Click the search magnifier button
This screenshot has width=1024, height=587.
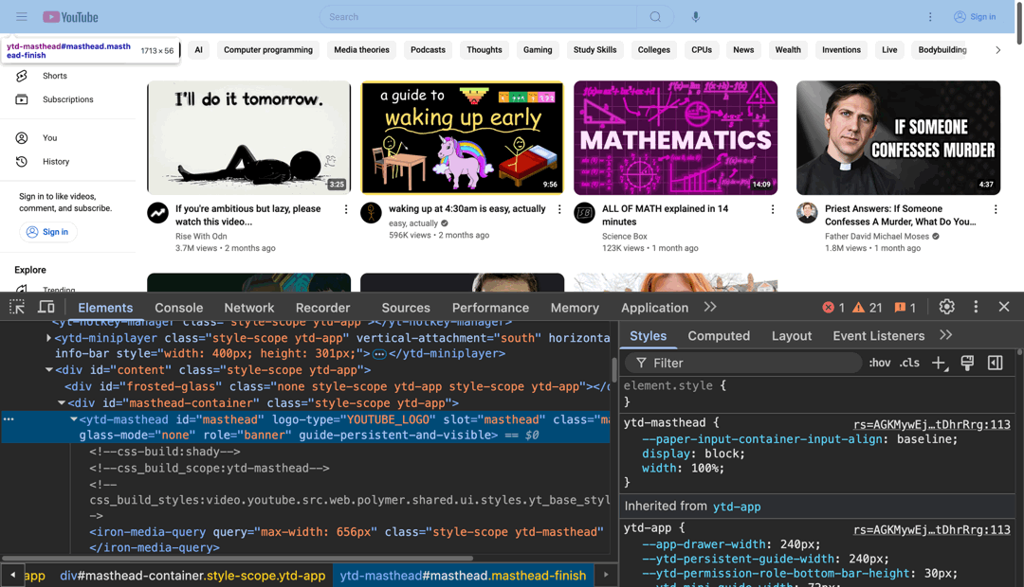coord(655,17)
